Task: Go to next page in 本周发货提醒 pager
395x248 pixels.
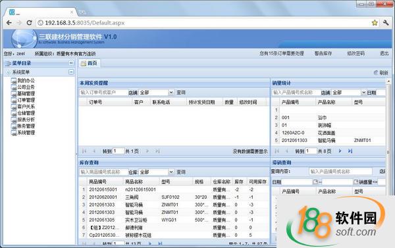Action: pyautogui.click(x=147, y=151)
